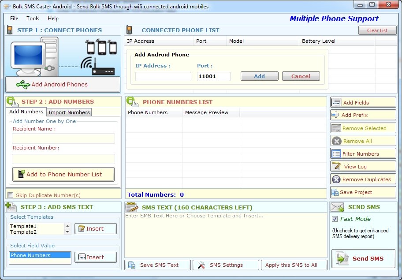Click the phone icon beside Step 1 header

[10, 30]
